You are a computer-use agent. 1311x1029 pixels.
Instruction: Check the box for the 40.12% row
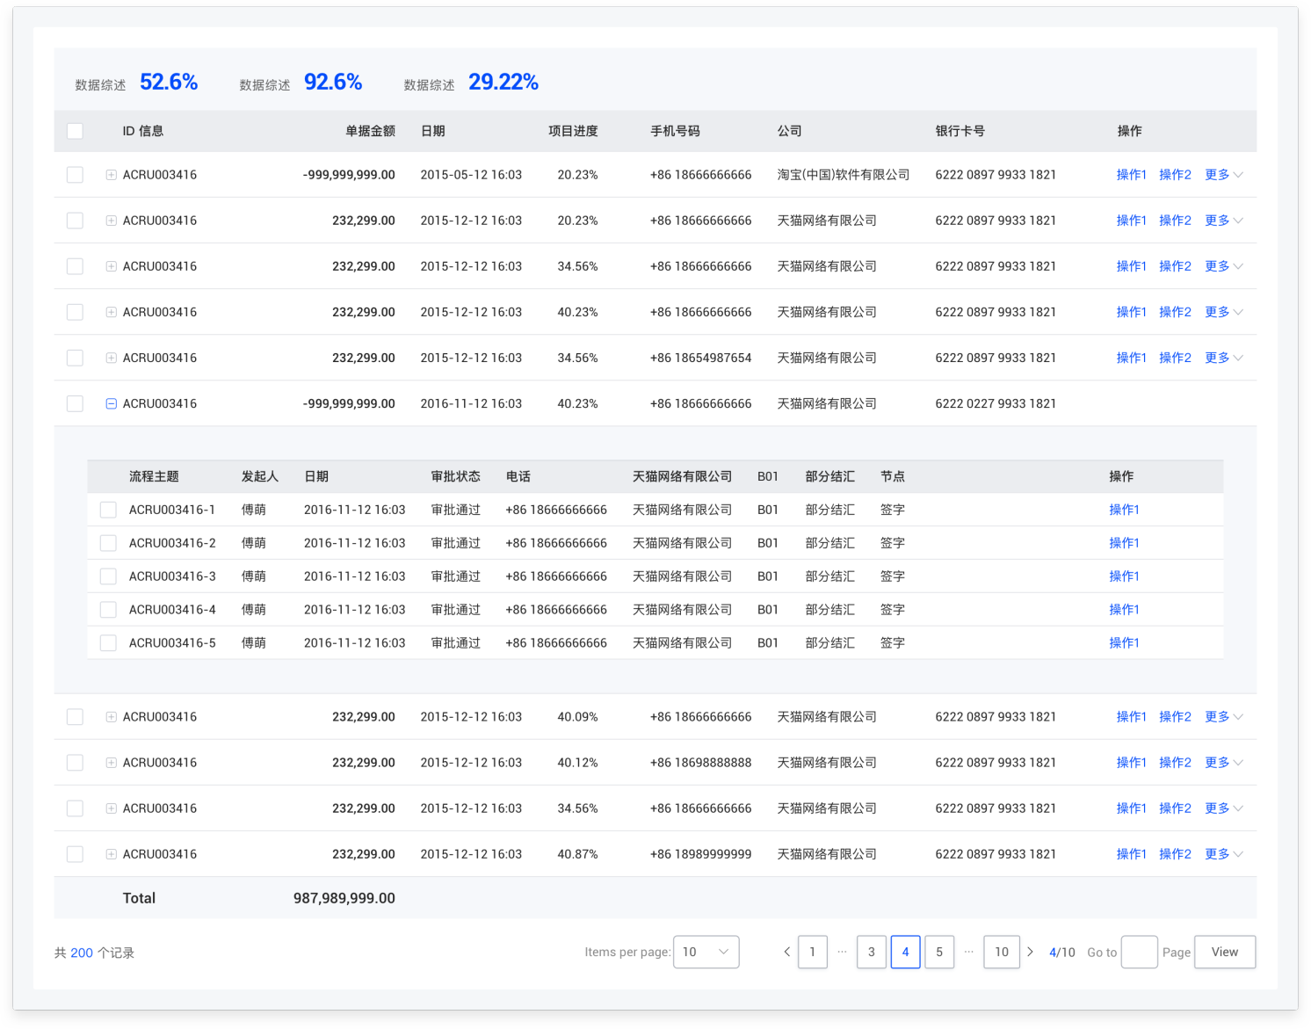pyautogui.click(x=75, y=763)
